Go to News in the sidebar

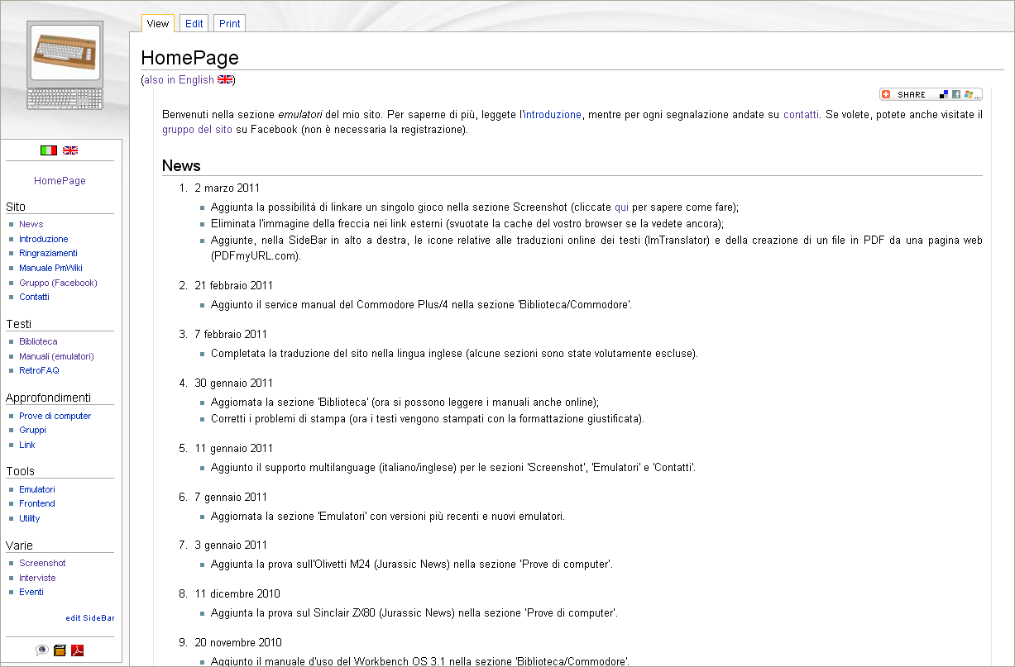[x=31, y=224]
